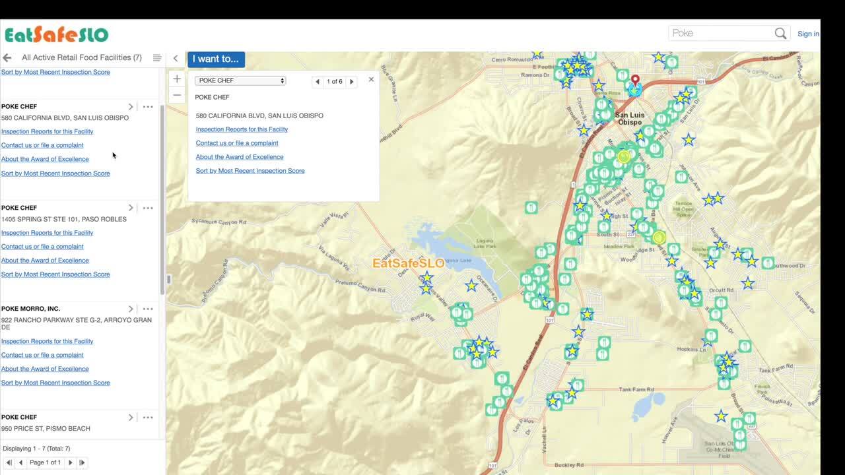Click inside the Poke search field
845x475 pixels.
click(720, 32)
